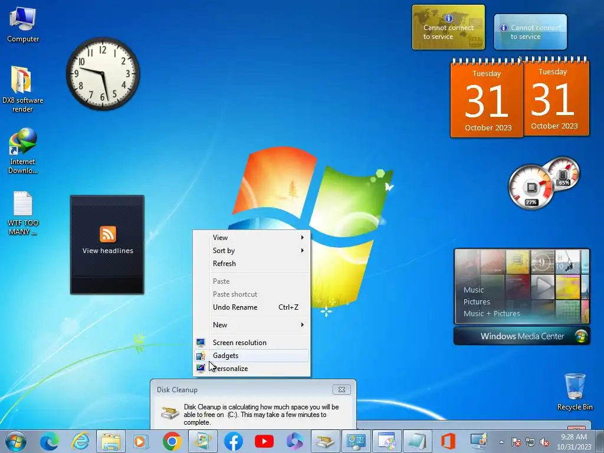Click the window-with-disc taskbar icon
The height and width of the screenshot is (453, 604).
[x=387, y=441]
